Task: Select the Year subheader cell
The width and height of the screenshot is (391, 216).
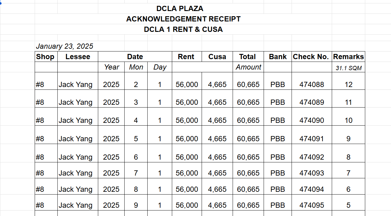Action: pyautogui.click(x=111, y=67)
